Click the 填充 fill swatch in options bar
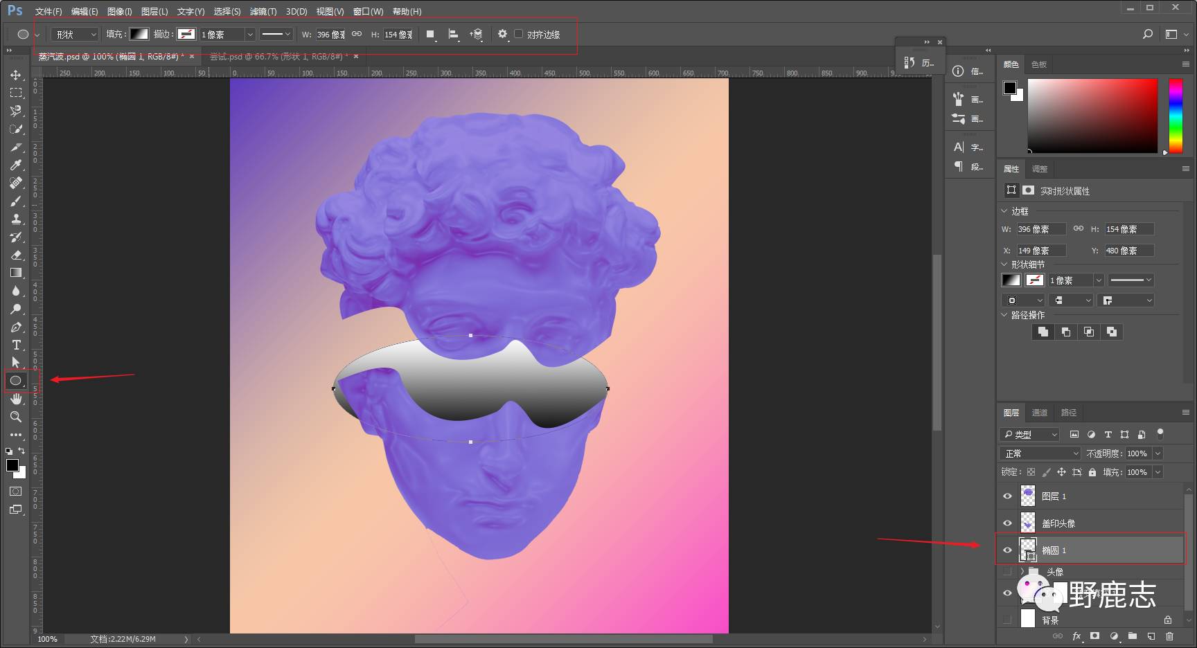 (x=139, y=34)
